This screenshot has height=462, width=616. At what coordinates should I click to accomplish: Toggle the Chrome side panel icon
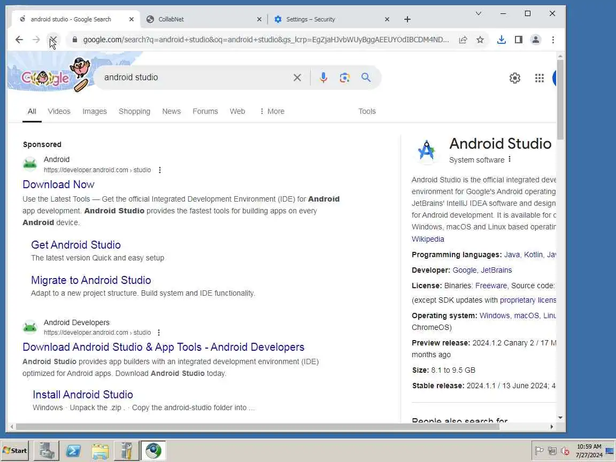tap(519, 40)
